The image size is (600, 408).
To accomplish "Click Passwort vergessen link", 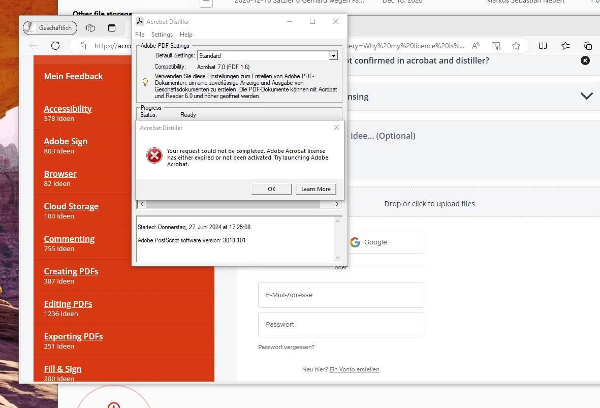I will coord(286,347).
